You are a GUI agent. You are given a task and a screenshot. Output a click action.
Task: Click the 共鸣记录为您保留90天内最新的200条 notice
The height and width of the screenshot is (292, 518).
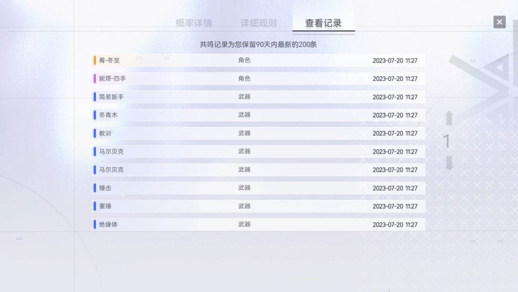259,44
